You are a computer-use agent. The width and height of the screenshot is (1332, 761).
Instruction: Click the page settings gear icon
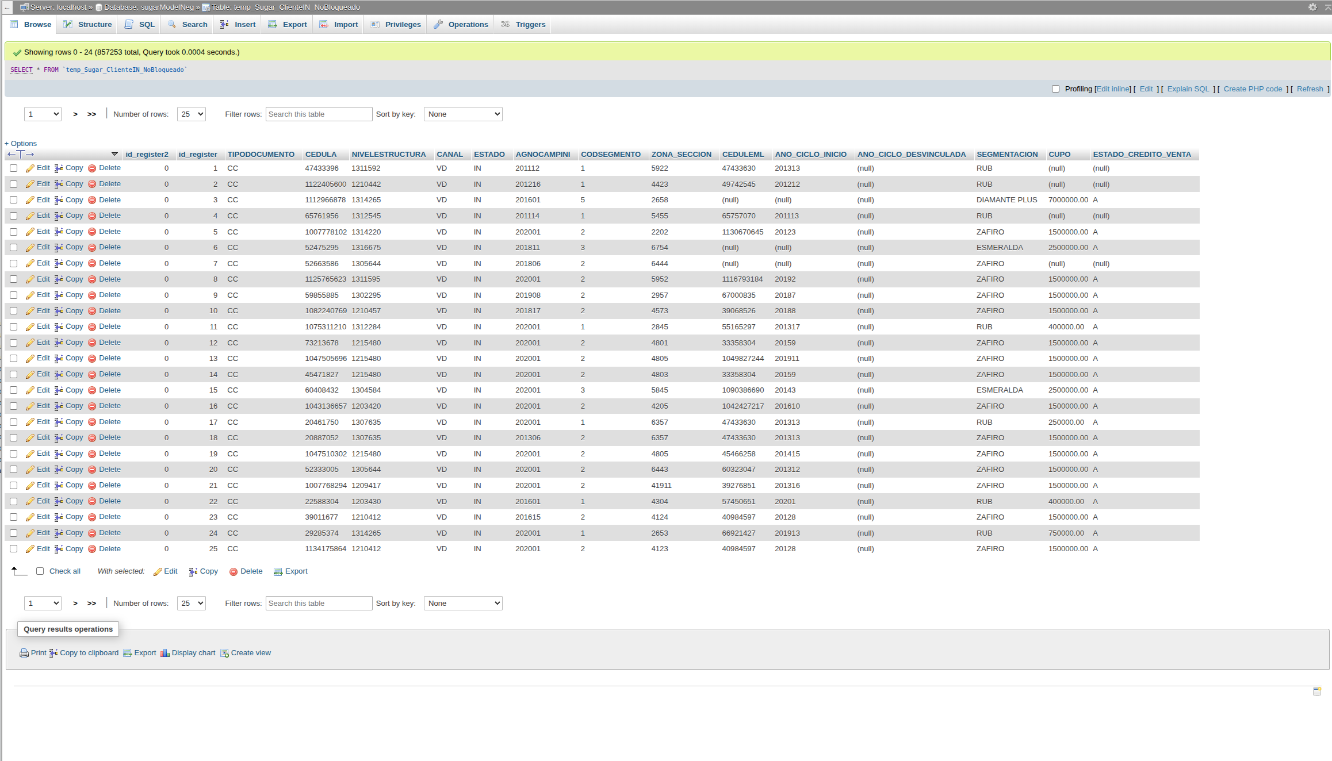(1312, 7)
